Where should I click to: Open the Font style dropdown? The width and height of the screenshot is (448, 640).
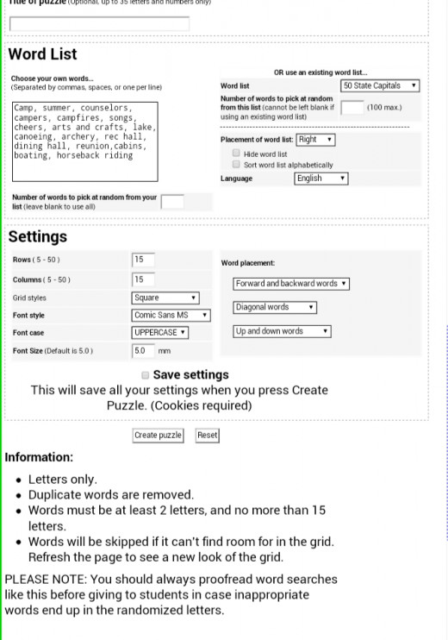point(171,315)
